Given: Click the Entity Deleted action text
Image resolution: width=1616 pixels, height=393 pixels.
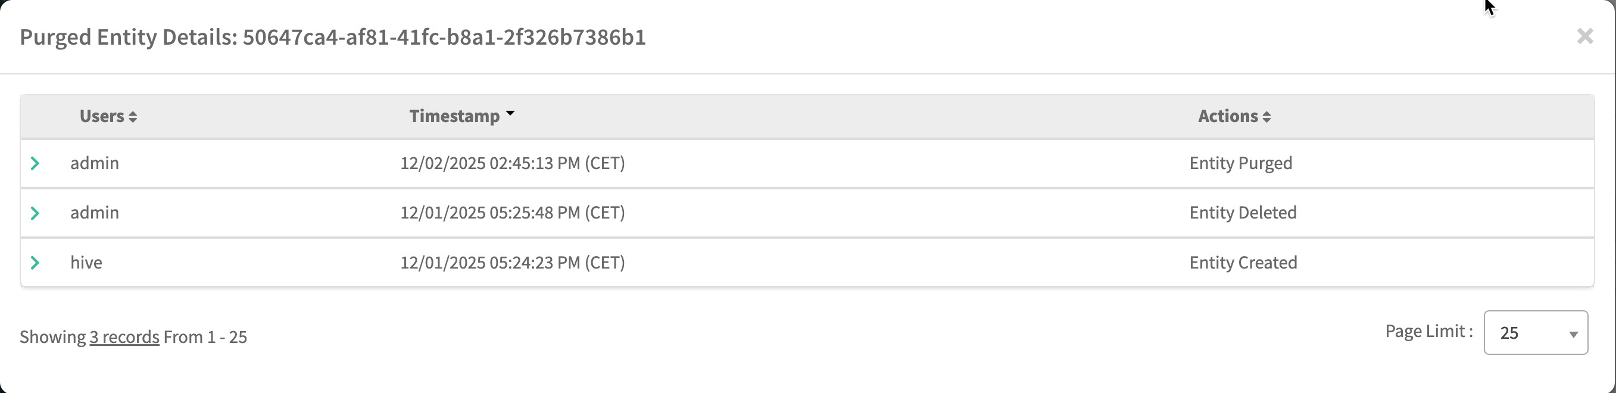Looking at the screenshot, I should coord(1243,213).
